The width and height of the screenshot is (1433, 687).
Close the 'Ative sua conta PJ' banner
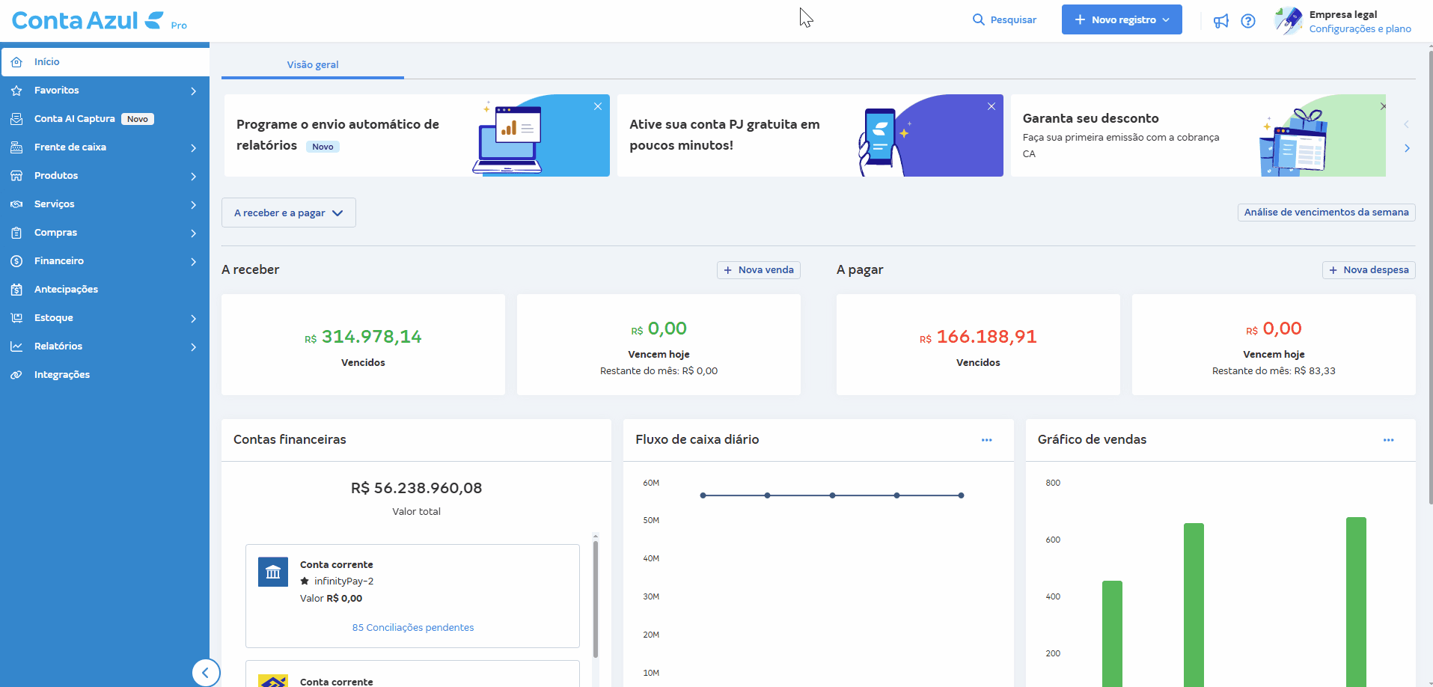tap(991, 106)
